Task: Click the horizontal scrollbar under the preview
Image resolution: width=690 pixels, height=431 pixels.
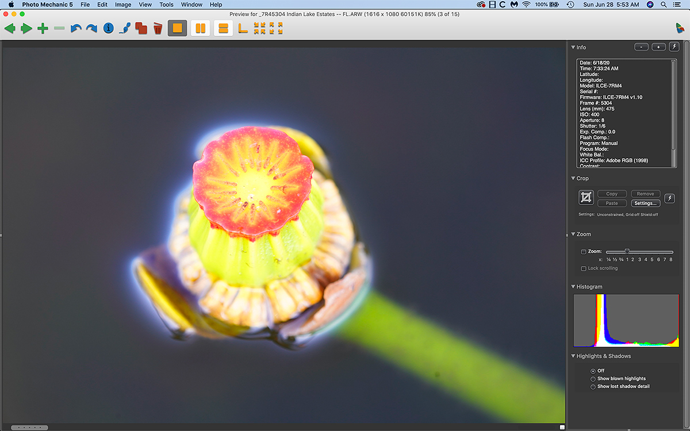Action: 29,428
